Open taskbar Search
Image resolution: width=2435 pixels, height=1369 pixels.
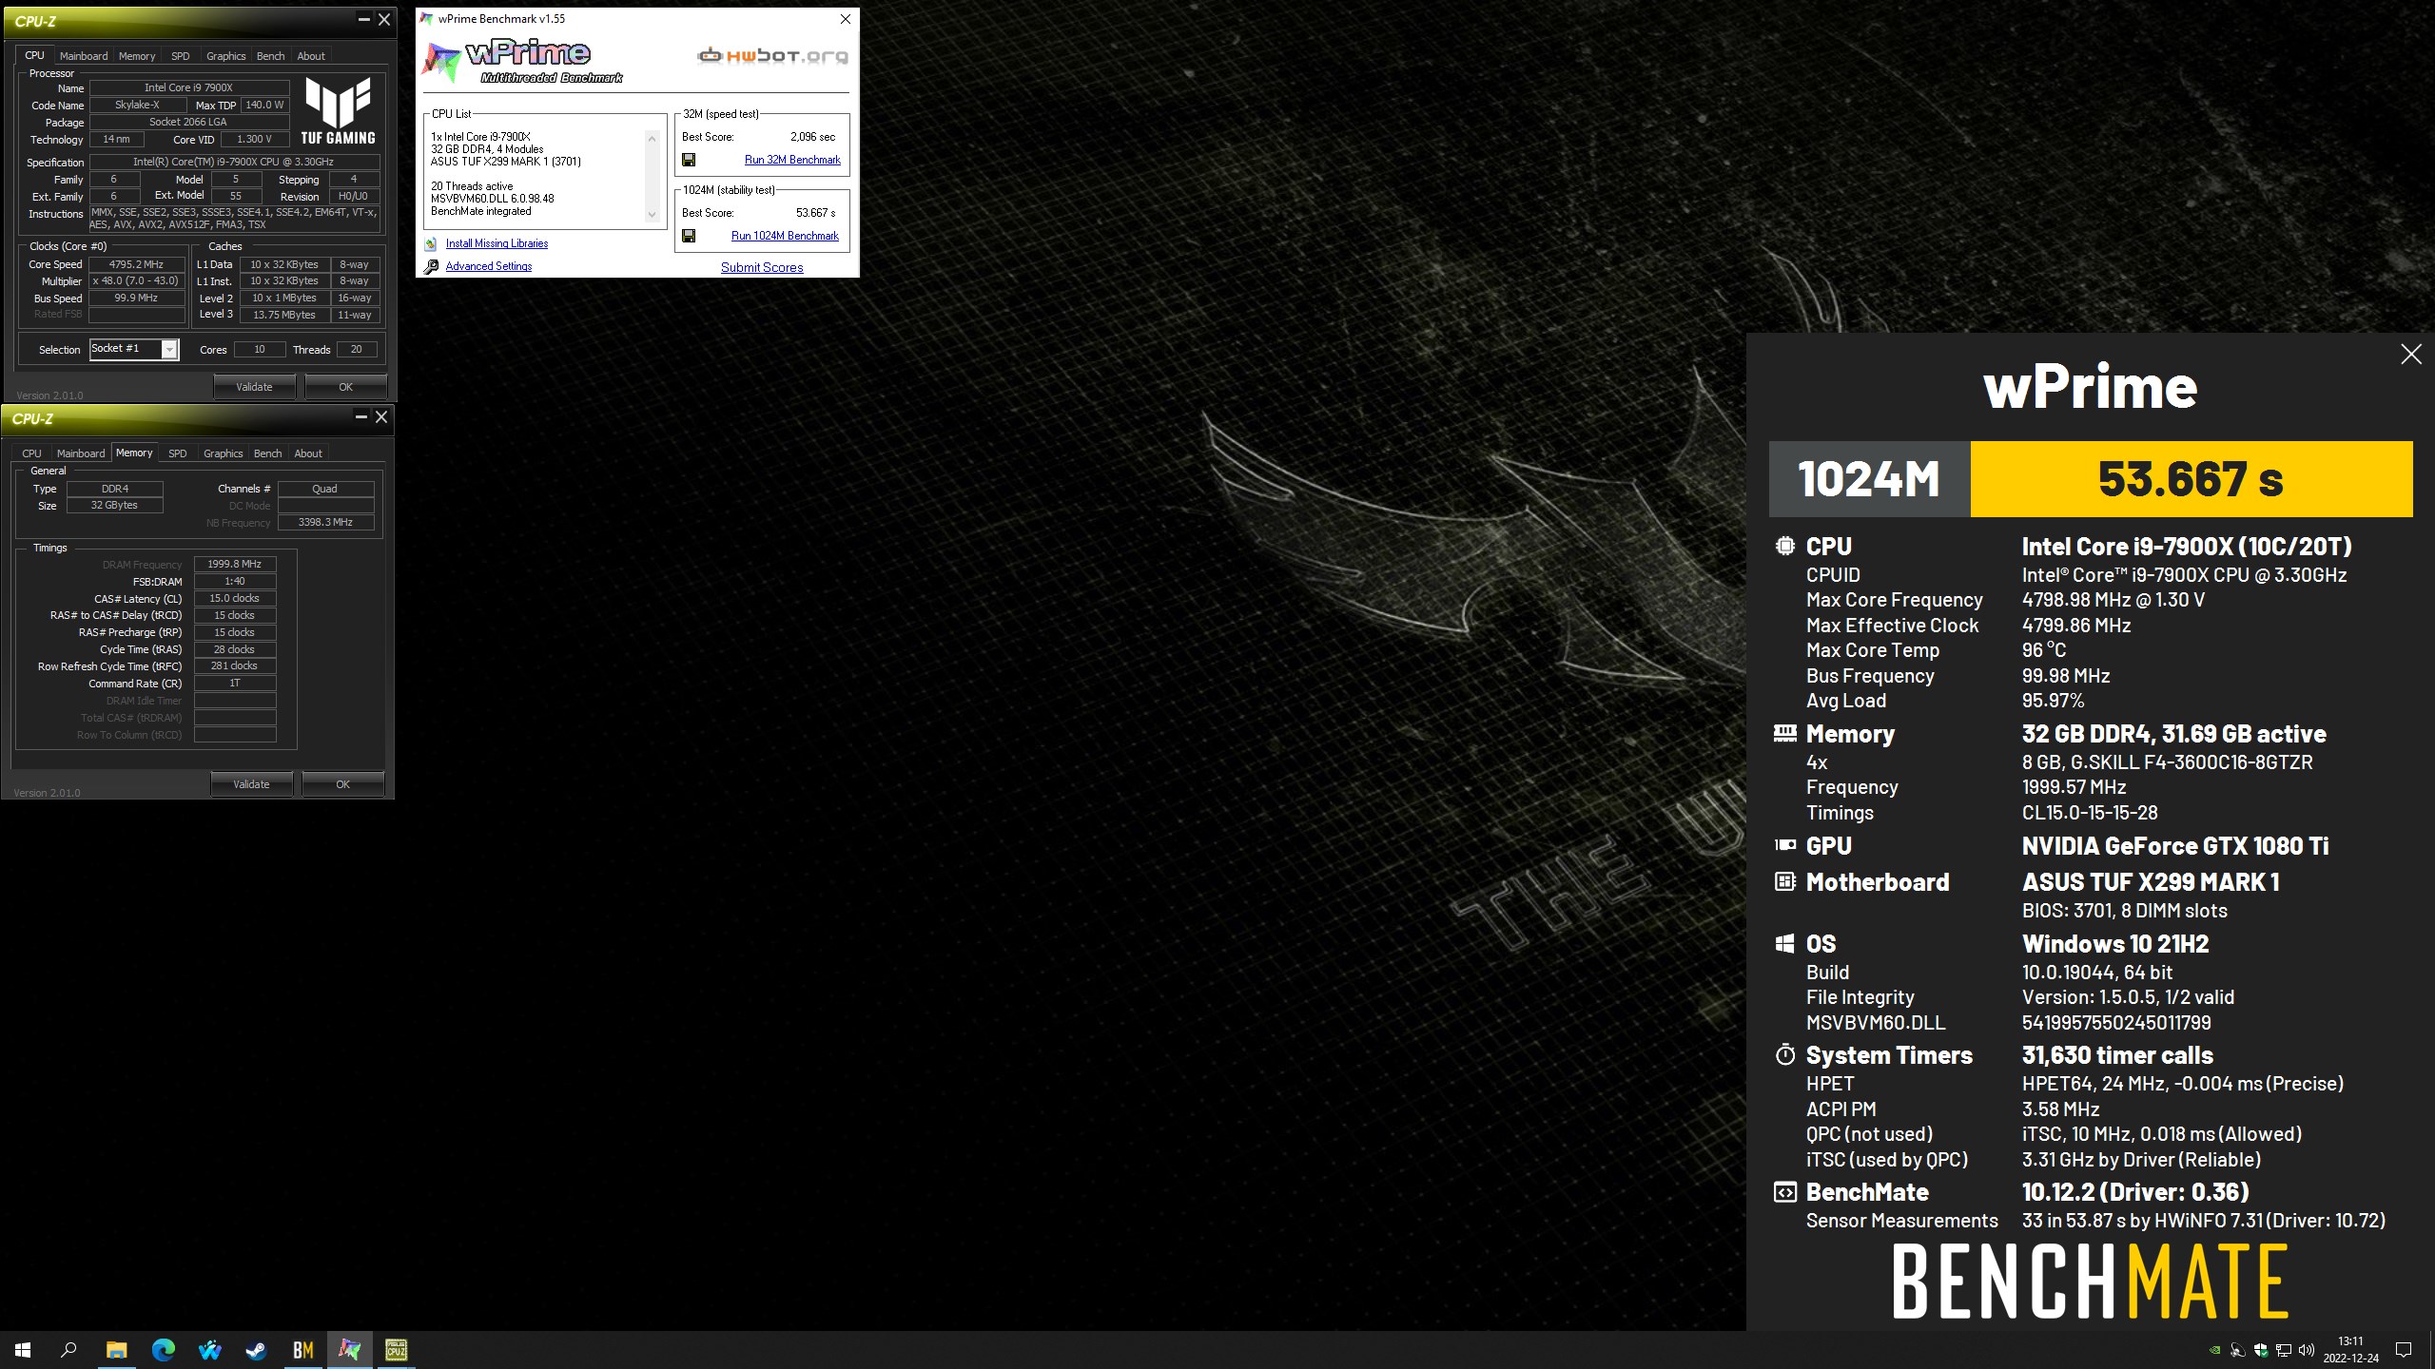tap(68, 1349)
